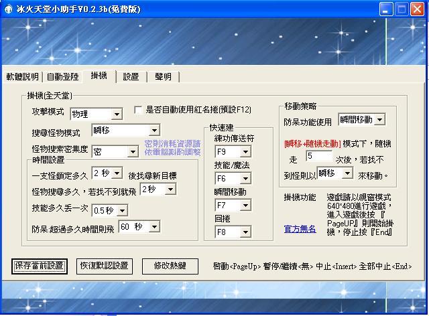This screenshot has height=316, width=429.
Task: Open the 官方無名 link
Action: [x=300, y=229]
